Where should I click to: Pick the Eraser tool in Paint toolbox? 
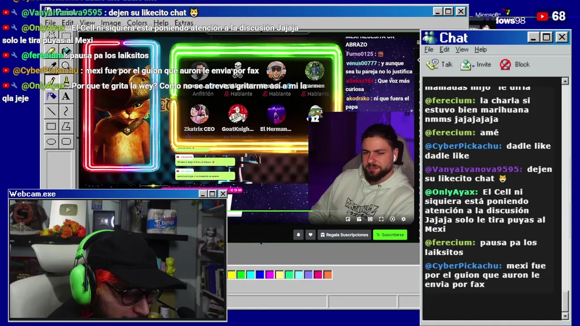click(x=51, y=51)
